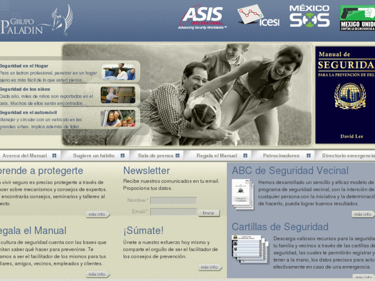
Task: Click the Nombre input field
Action: coord(173,201)
